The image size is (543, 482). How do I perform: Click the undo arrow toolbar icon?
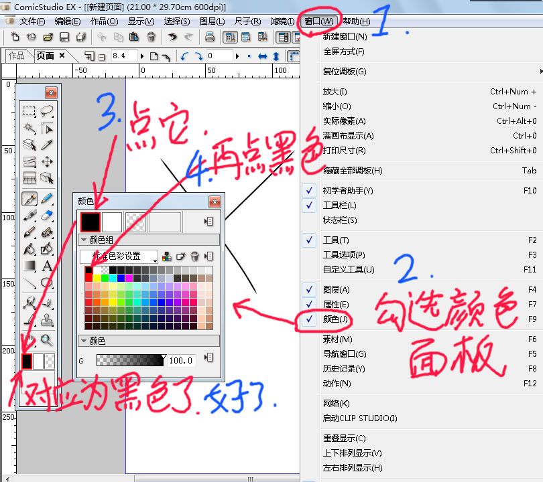click(172, 37)
